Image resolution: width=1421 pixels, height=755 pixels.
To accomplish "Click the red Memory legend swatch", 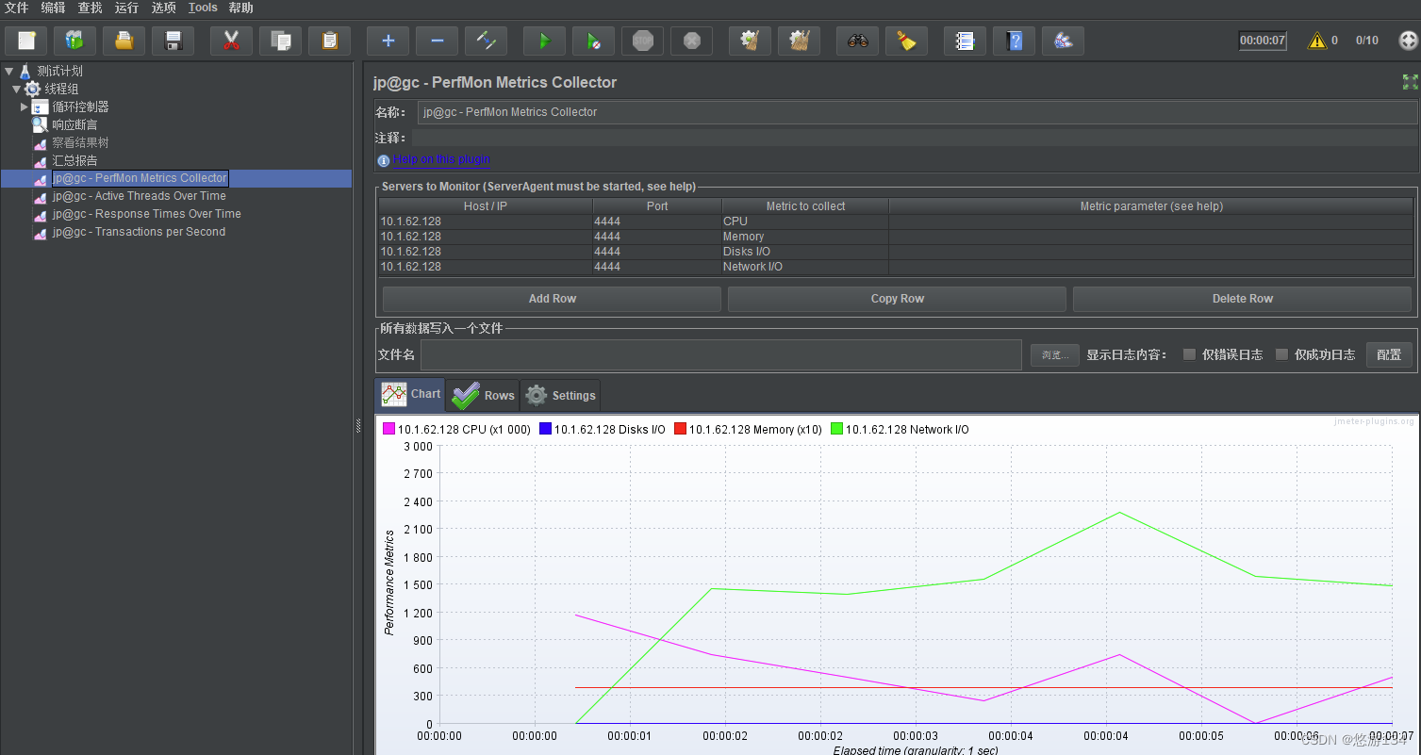I will click(x=680, y=429).
